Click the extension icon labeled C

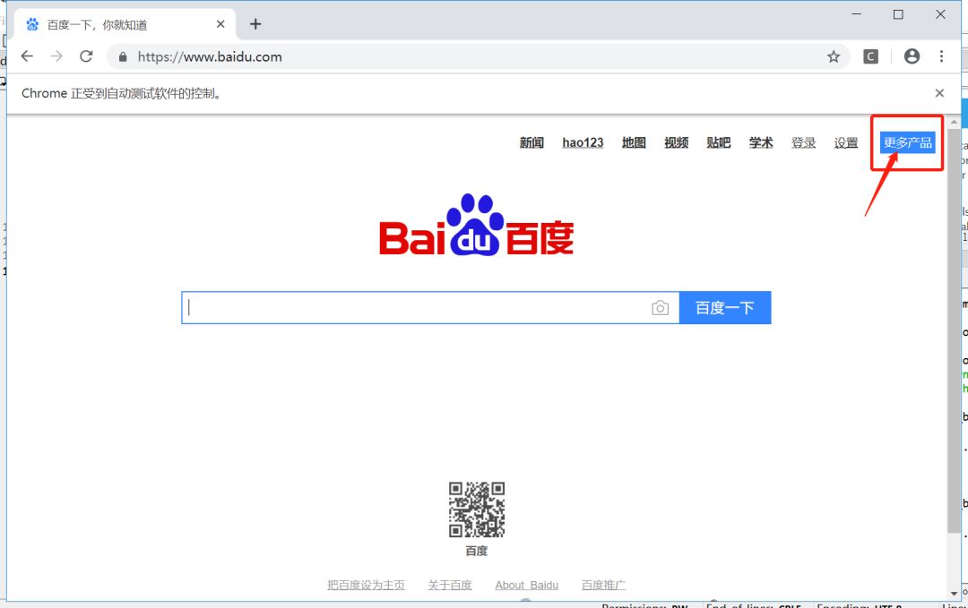tap(870, 56)
